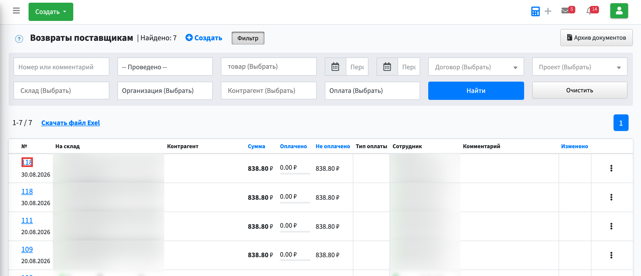Viewport: 641px width, 276px height.
Task: Open three-dot menu for second row 118
Action: point(611,197)
